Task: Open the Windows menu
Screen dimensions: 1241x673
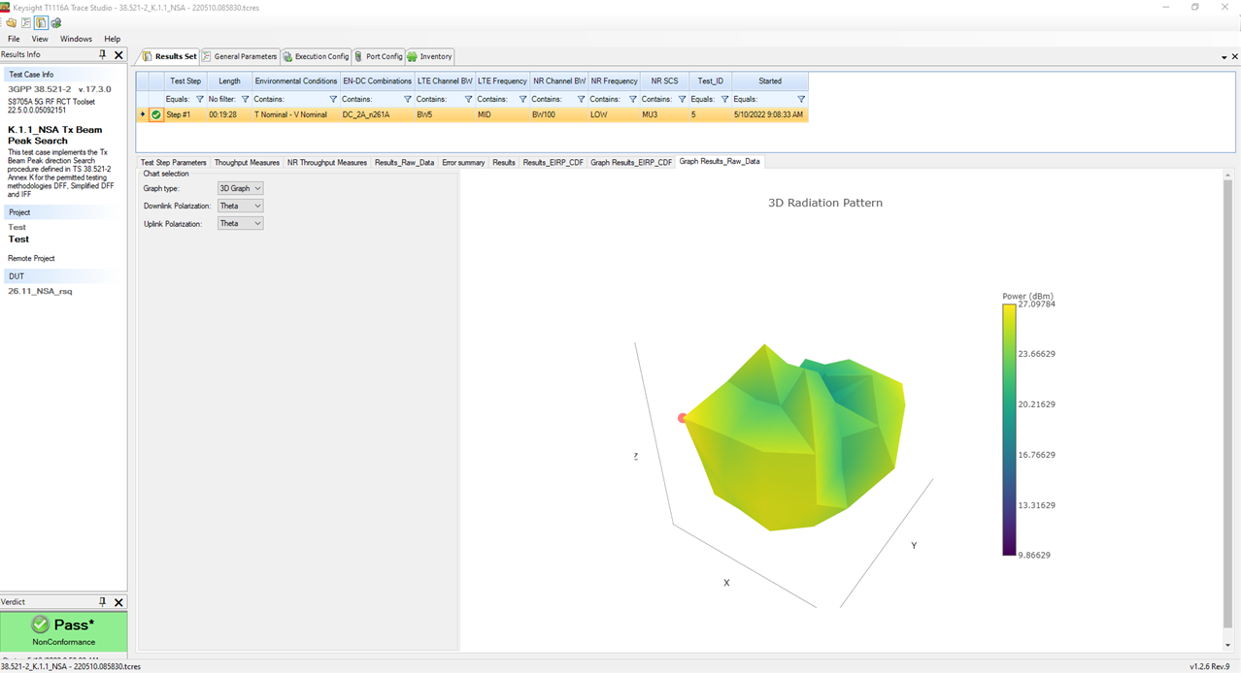Action: (x=76, y=39)
